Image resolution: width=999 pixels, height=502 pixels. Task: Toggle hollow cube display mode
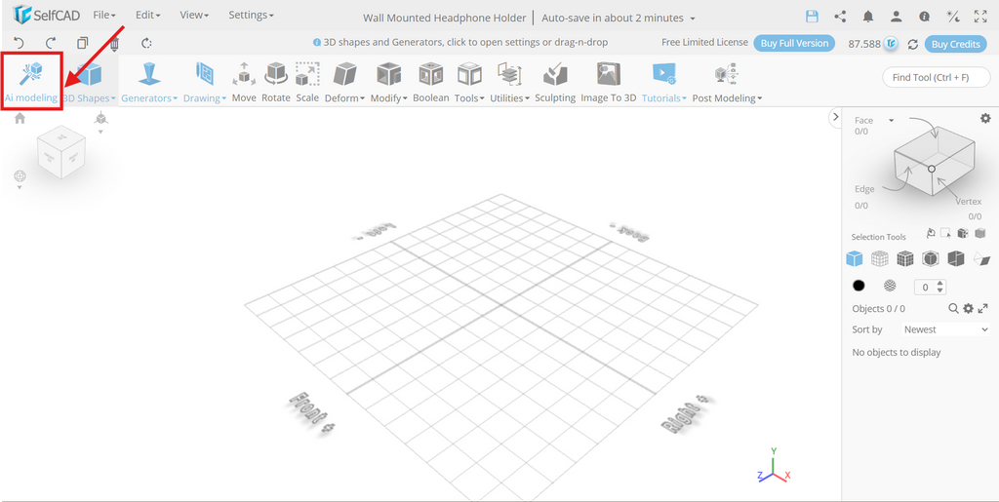coord(956,258)
